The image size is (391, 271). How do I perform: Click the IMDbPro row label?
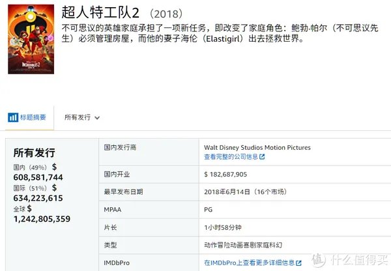[x=117, y=263]
